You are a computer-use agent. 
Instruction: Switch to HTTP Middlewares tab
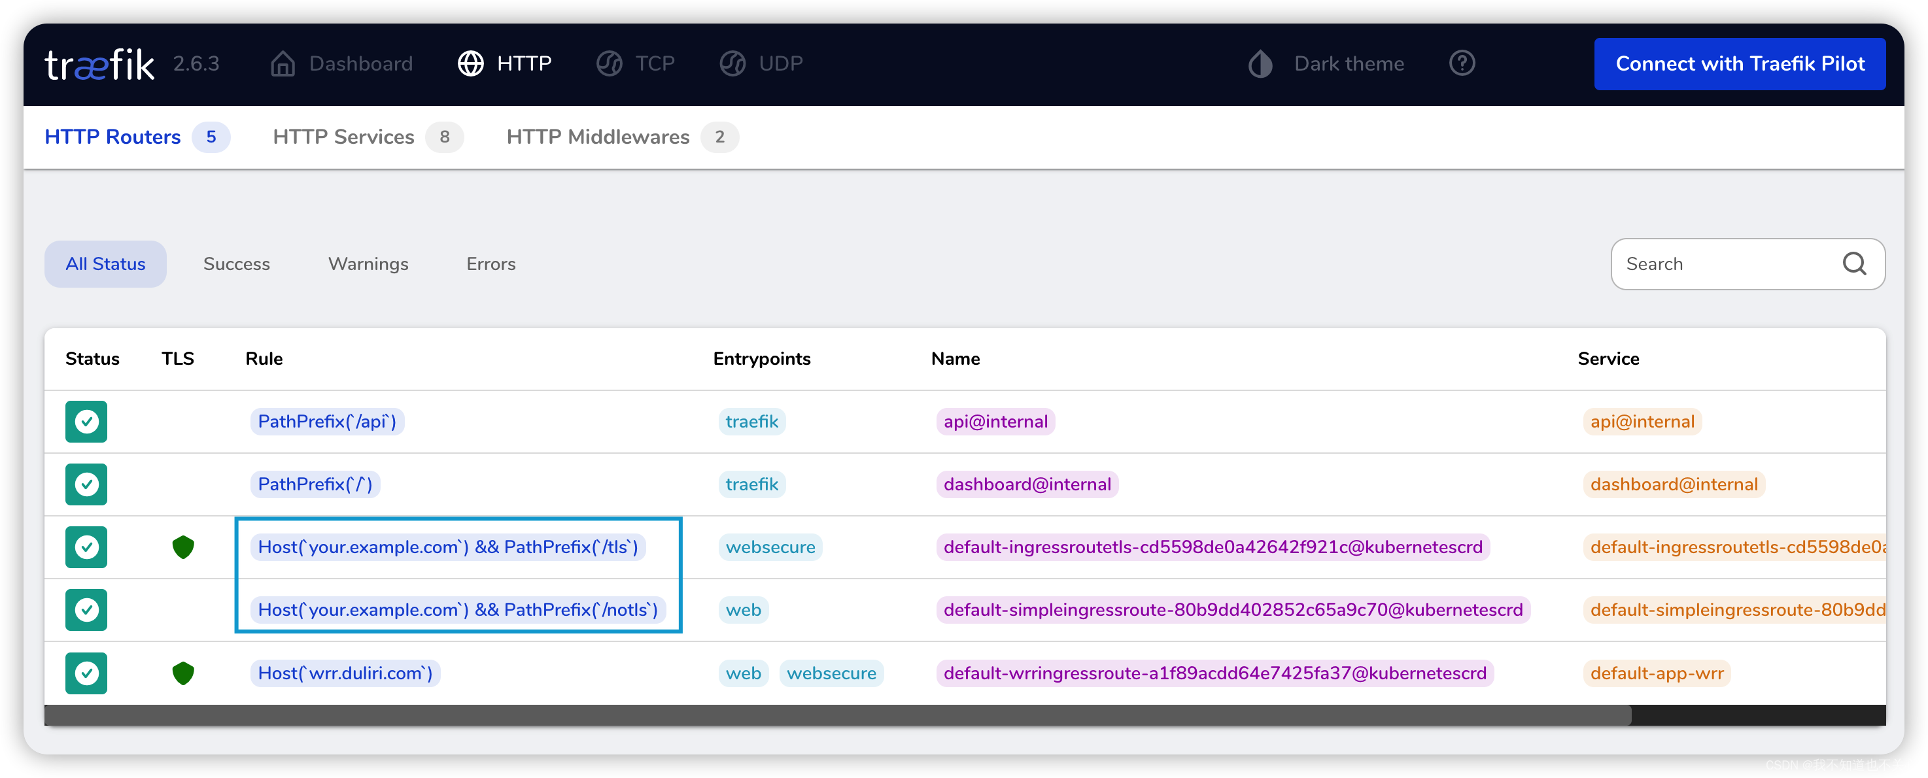click(597, 137)
